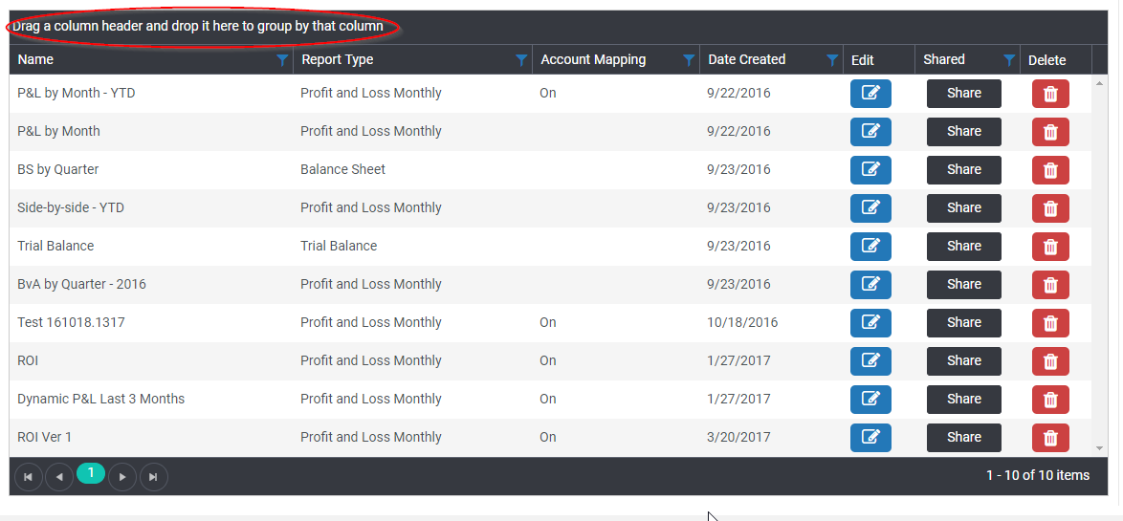The image size is (1123, 521).
Task: Sort by the Date Created header
Action: [x=746, y=59]
